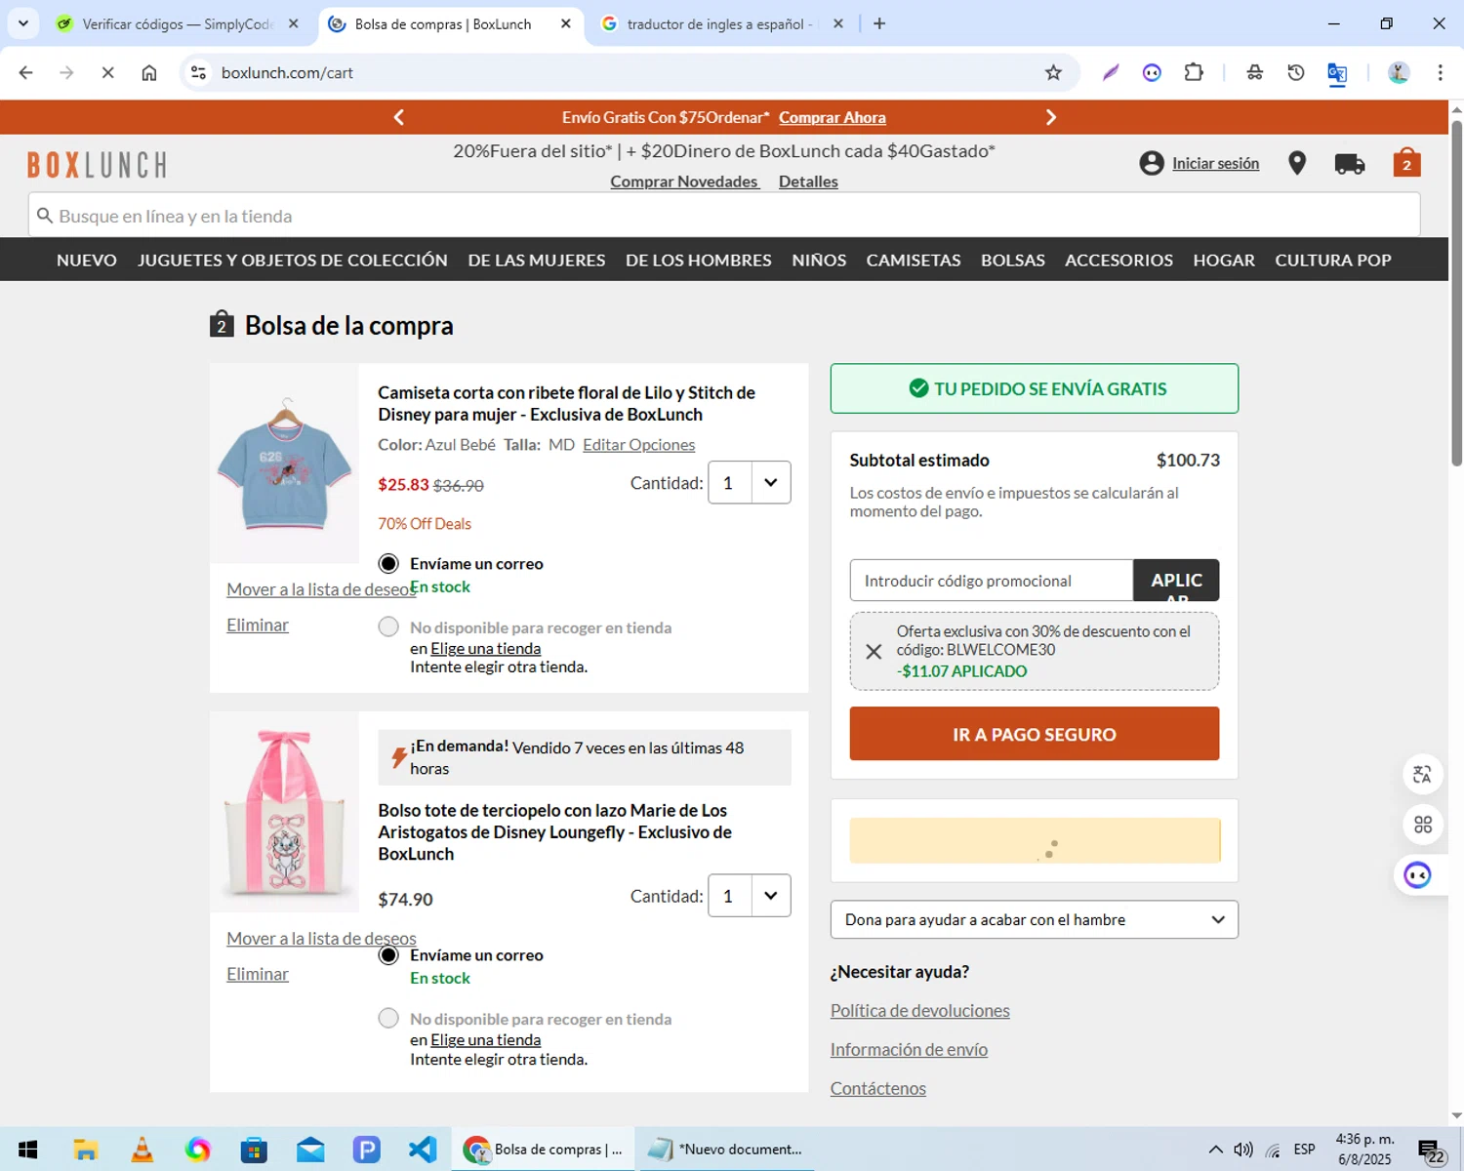Open the delivery truck order tracking icon

[1350, 164]
